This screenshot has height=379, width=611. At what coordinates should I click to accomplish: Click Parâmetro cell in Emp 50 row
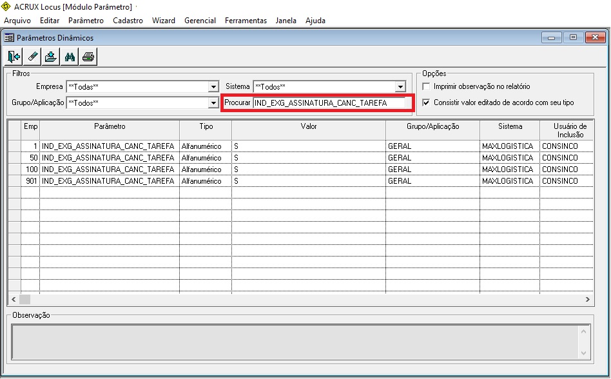pyautogui.click(x=110, y=158)
